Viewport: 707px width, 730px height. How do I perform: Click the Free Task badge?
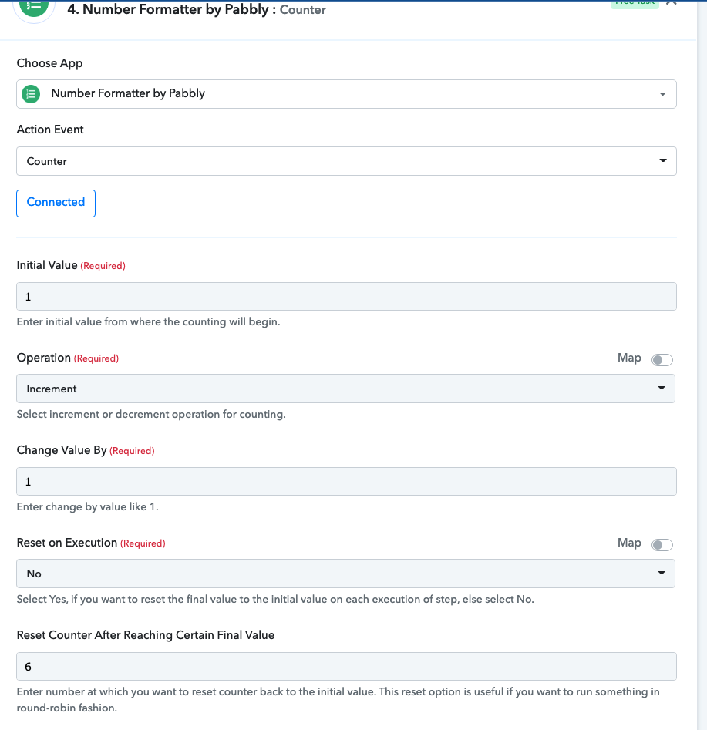pyautogui.click(x=635, y=3)
